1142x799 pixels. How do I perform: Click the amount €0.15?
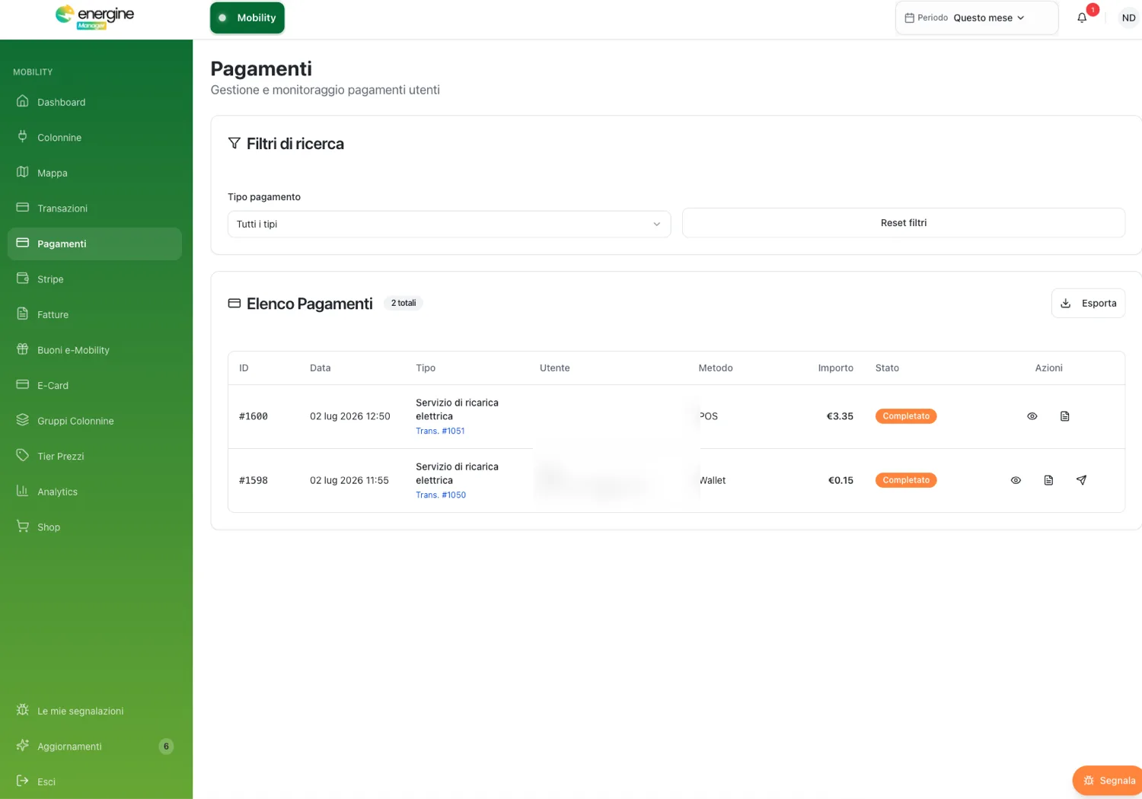point(841,480)
